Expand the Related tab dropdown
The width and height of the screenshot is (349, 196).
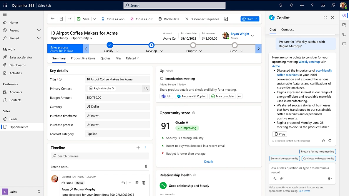click(x=132, y=58)
